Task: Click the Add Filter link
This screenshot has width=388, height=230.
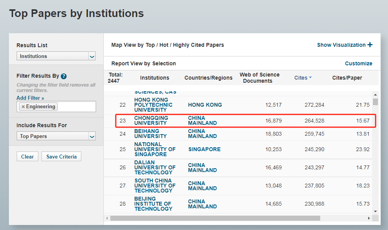Action: click(30, 98)
